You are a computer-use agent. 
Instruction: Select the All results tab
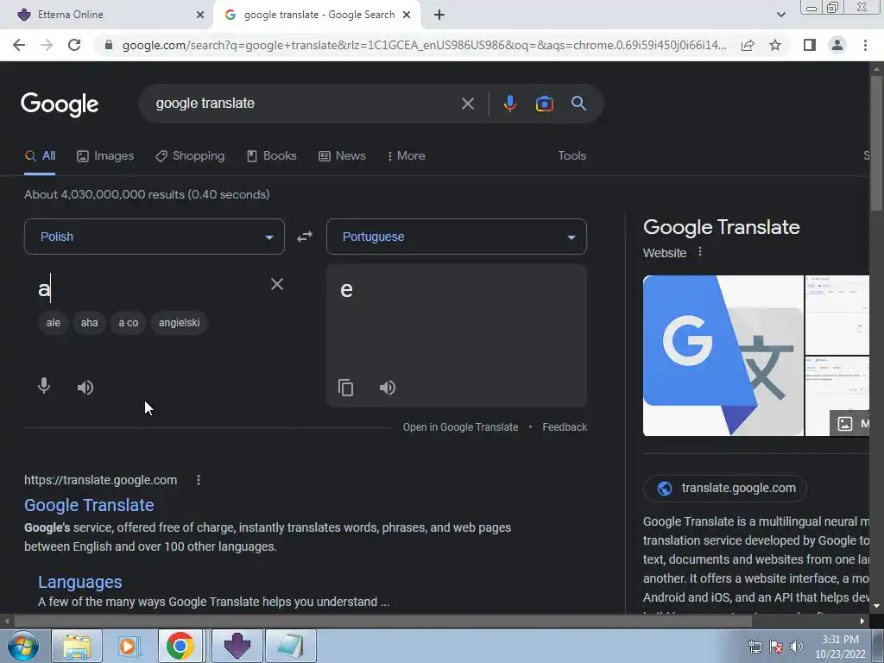click(40, 156)
